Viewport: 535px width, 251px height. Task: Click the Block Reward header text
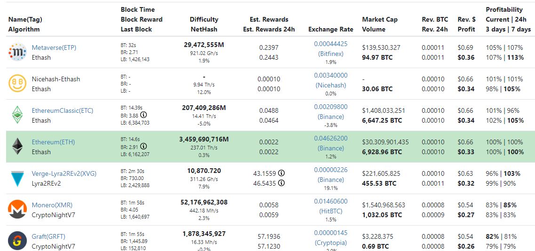coord(142,19)
